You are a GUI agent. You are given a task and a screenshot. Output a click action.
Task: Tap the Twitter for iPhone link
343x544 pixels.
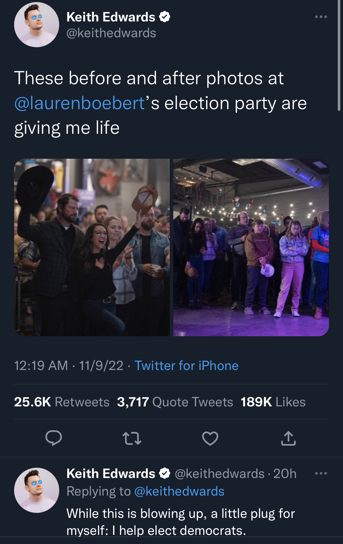coord(186,366)
